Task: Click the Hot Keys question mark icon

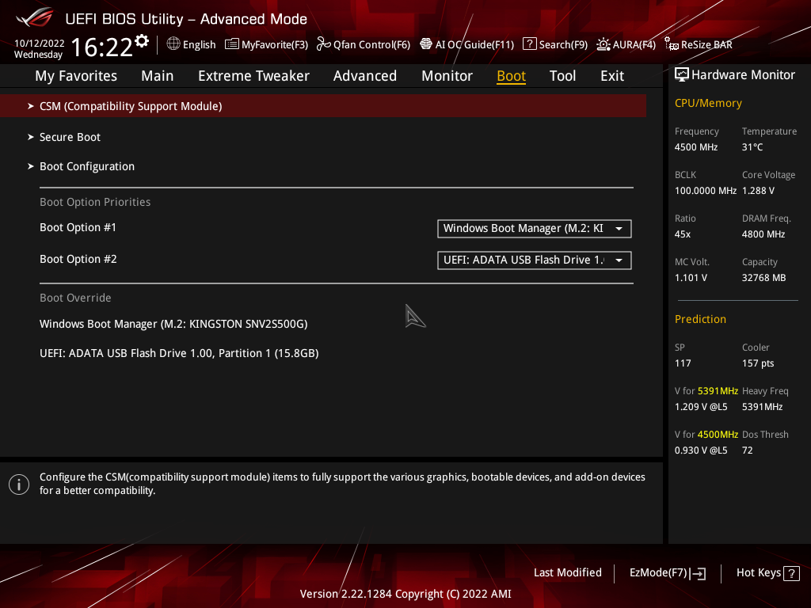Action: tap(791, 573)
